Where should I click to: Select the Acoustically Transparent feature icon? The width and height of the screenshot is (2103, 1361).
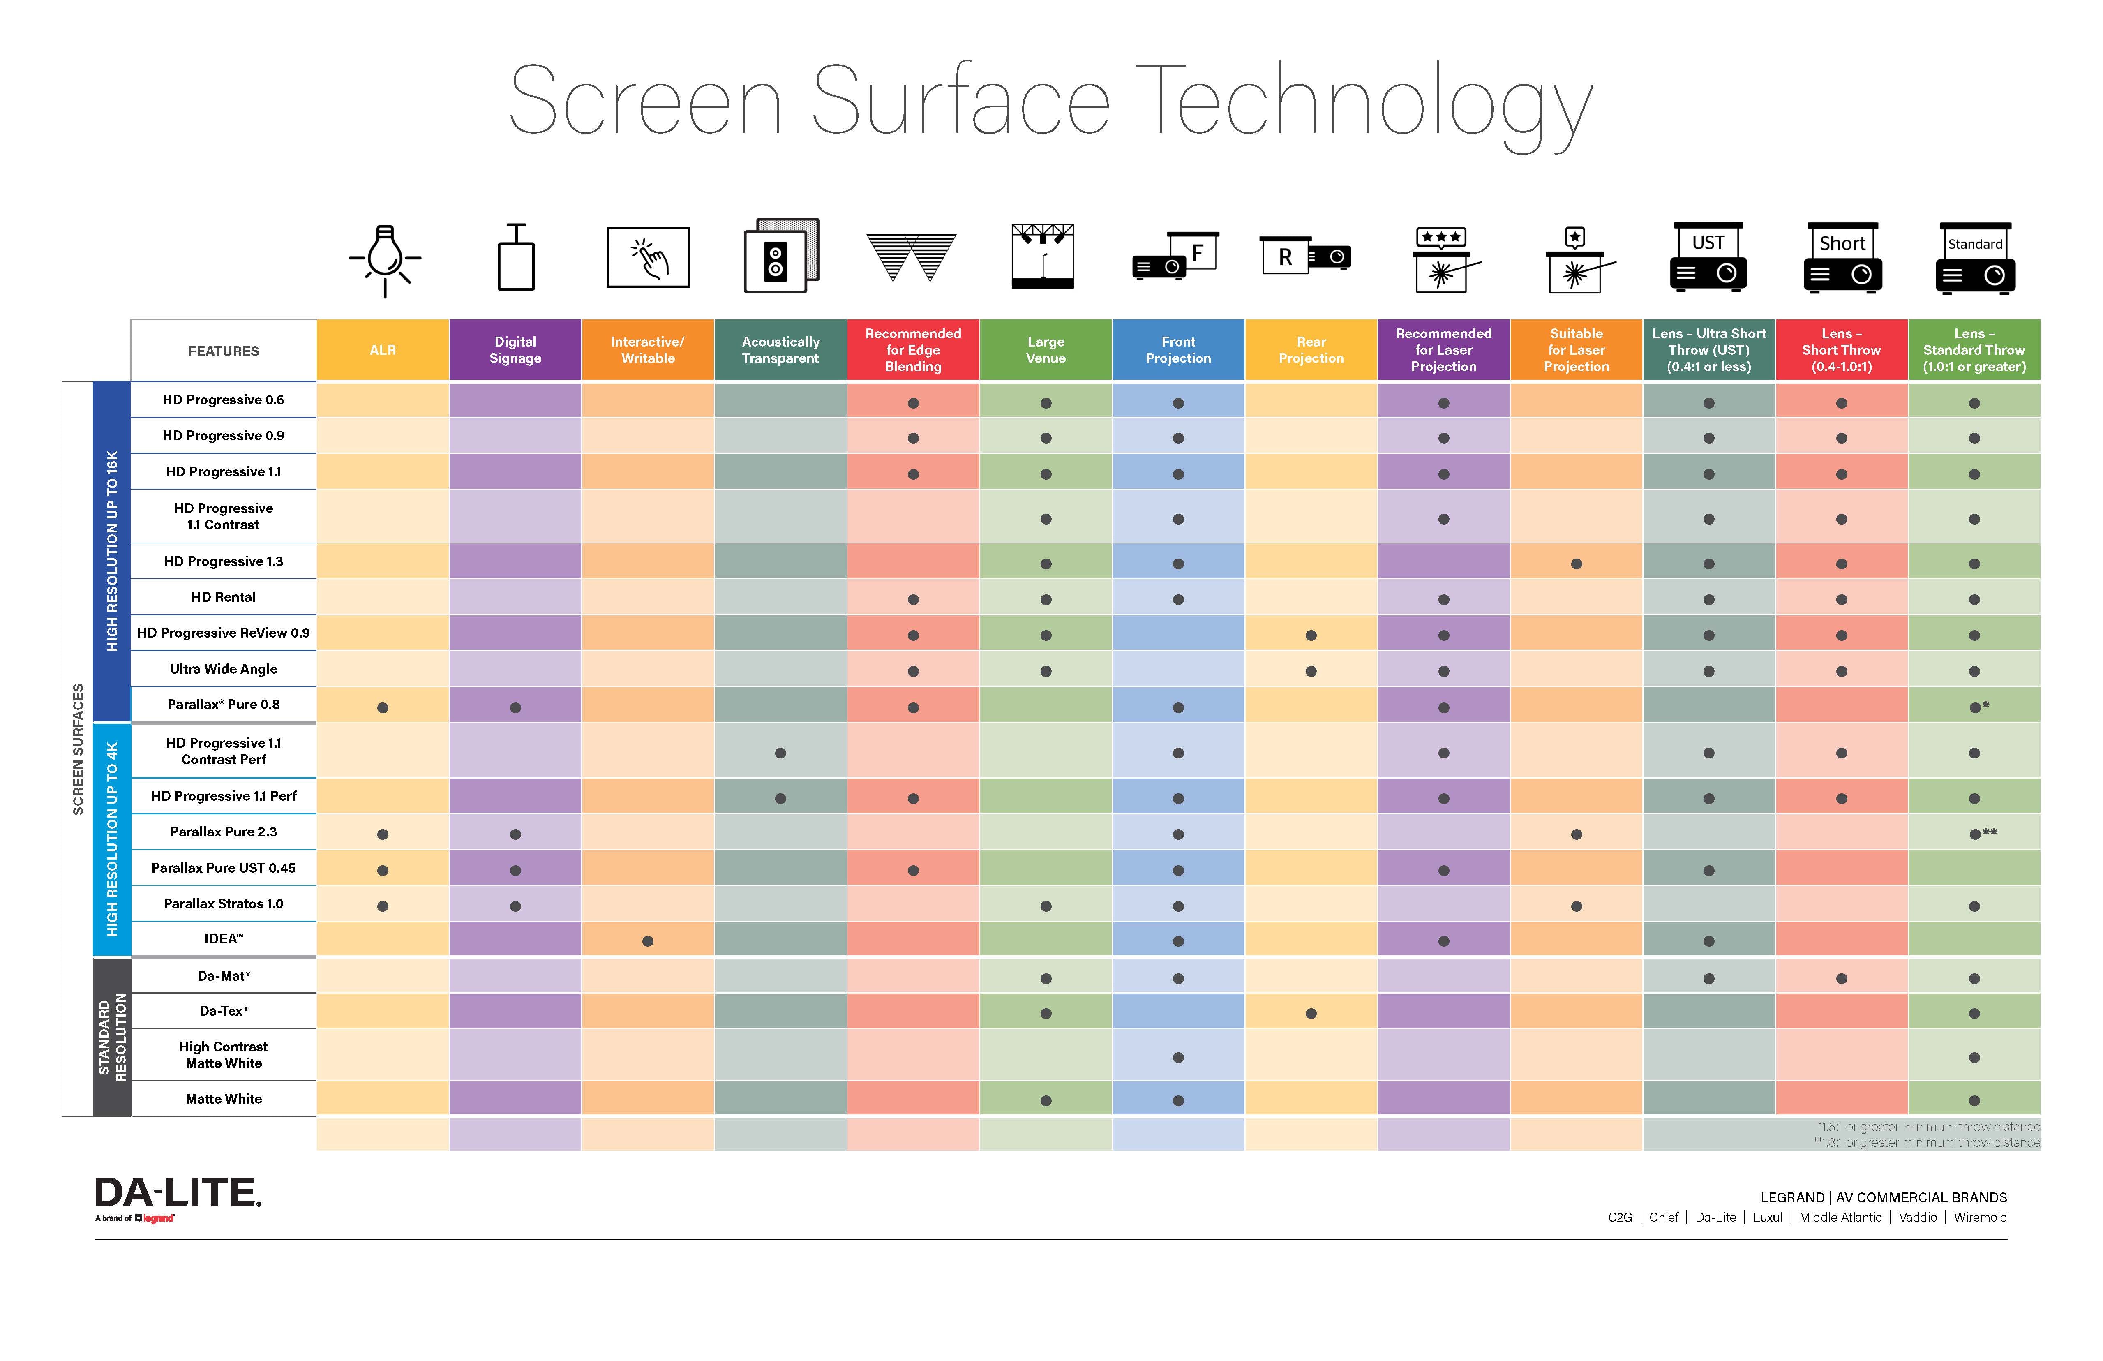point(782,268)
